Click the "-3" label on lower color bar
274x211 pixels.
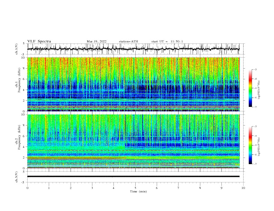click(255, 127)
